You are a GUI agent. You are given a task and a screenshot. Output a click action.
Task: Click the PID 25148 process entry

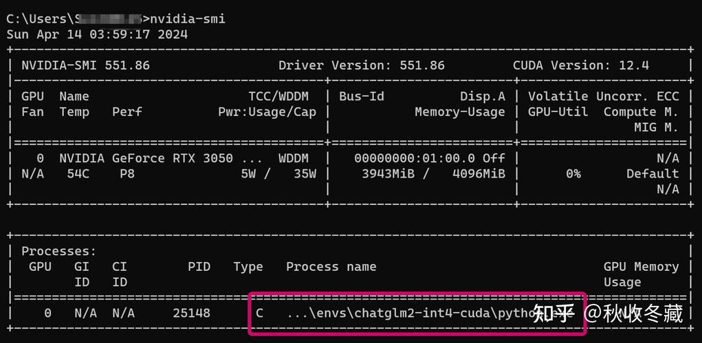[x=191, y=314]
